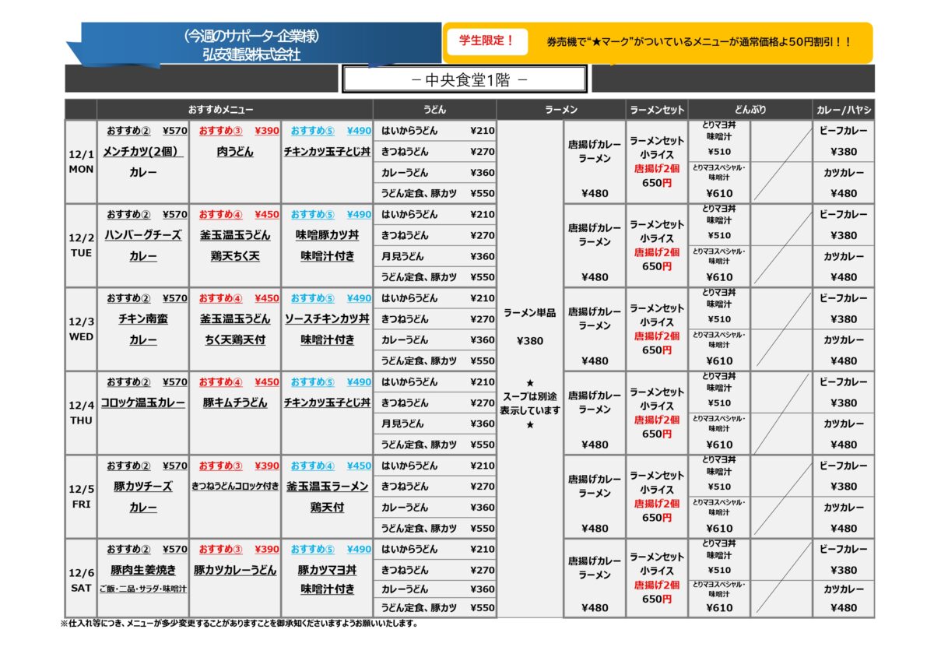Click the どんぶり column header

tap(750, 110)
